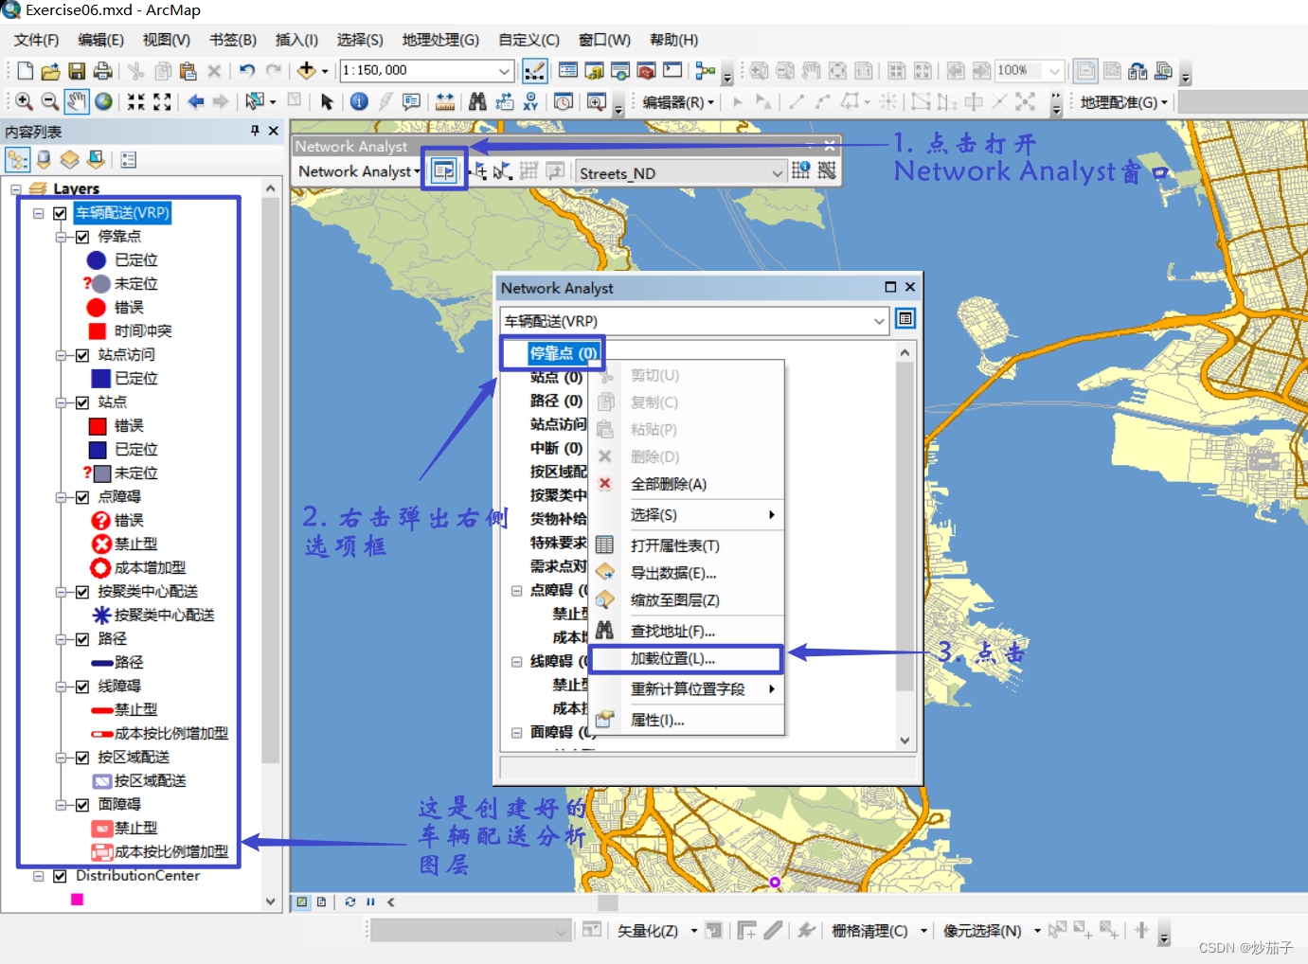
Task: Click the Measure tool icon
Action: [445, 101]
